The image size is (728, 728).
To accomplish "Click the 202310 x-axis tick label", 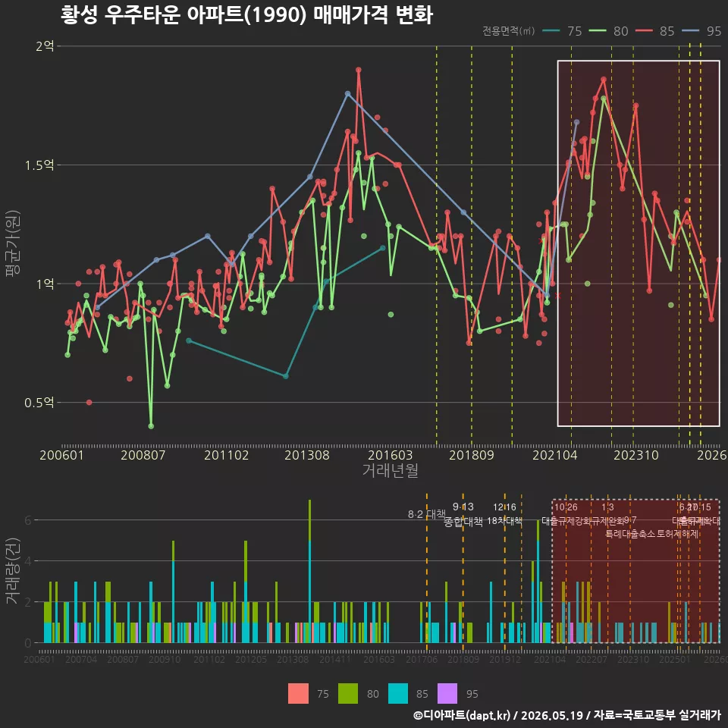I will point(636,456).
